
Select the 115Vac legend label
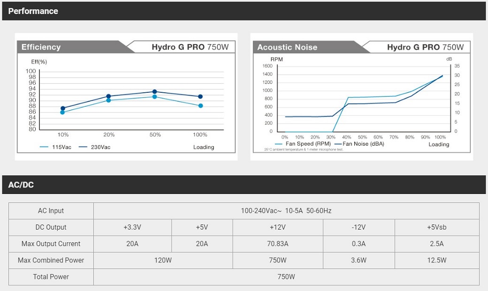coord(61,147)
